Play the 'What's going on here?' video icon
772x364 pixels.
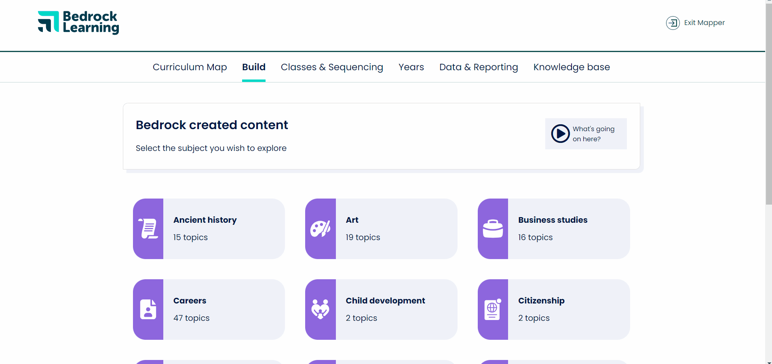click(x=560, y=134)
